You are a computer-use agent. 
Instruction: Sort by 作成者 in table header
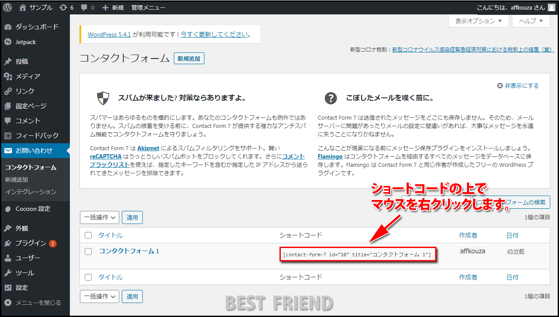(468, 235)
